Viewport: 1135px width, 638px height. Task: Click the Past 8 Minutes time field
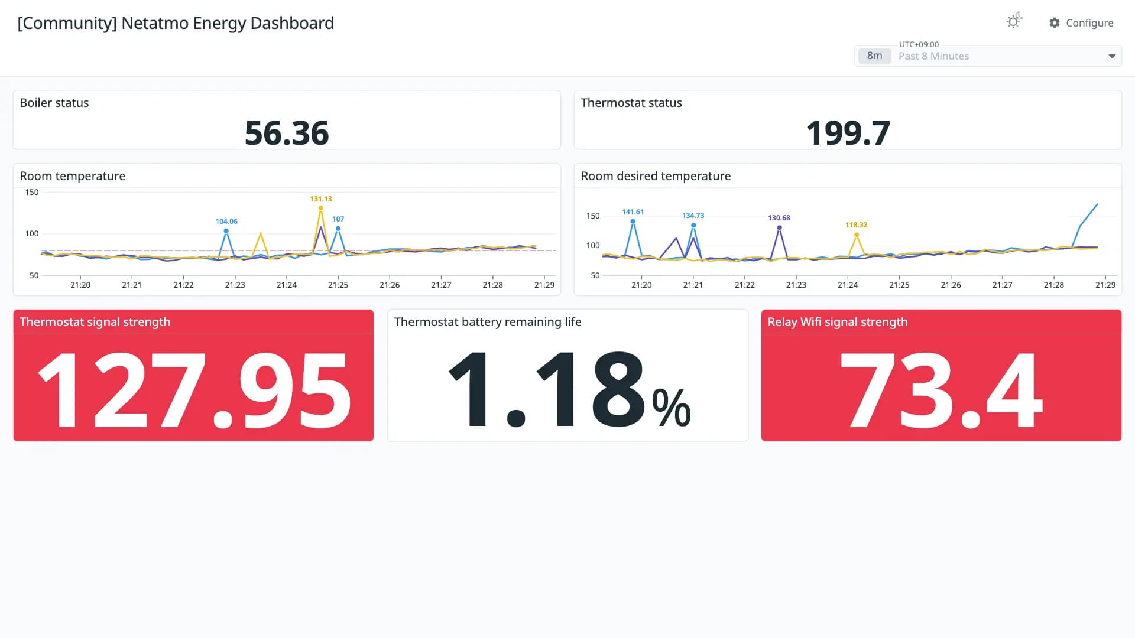click(988, 56)
